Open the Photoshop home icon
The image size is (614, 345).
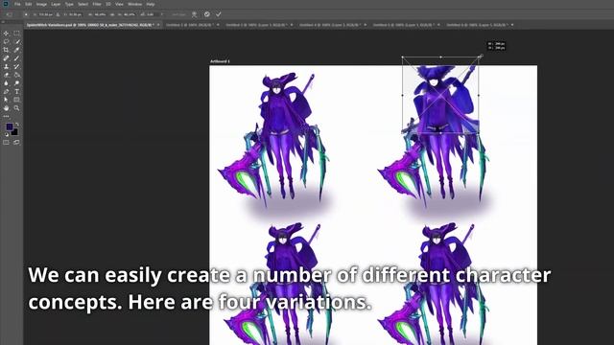tap(6, 4)
